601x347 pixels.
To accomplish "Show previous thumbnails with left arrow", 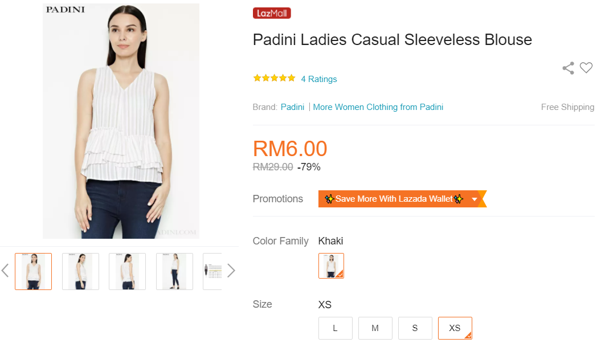I will pos(5,271).
